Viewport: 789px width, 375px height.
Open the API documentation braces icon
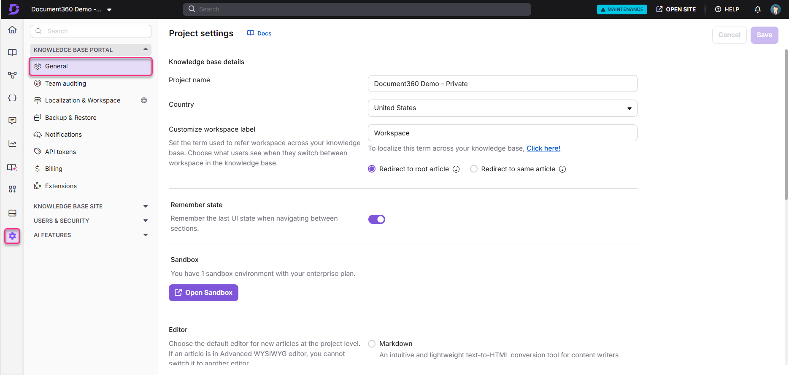(x=12, y=98)
